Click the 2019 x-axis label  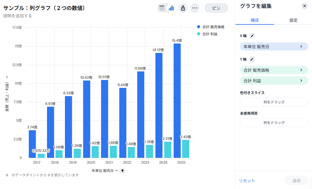click(x=73, y=163)
